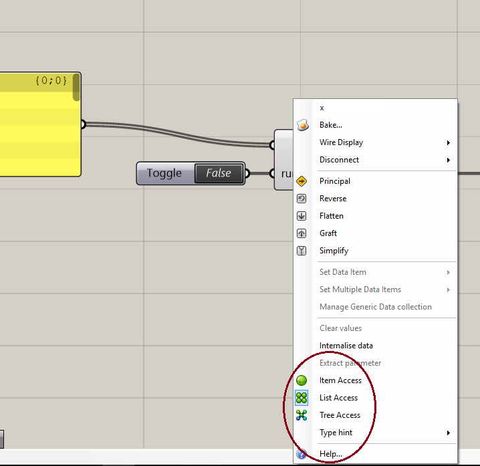480x466 pixels.
Task: Switch input to List Access
Action: [x=376, y=398]
